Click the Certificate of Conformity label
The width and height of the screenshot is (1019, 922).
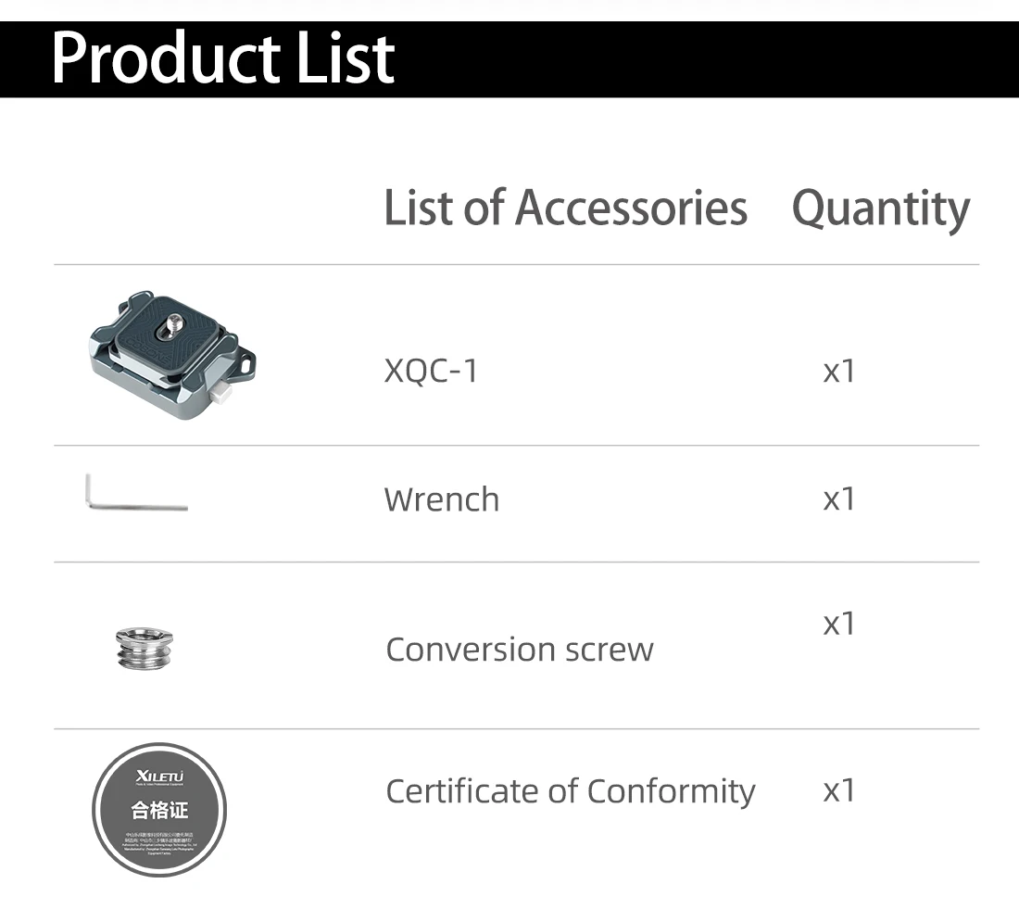pos(571,791)
